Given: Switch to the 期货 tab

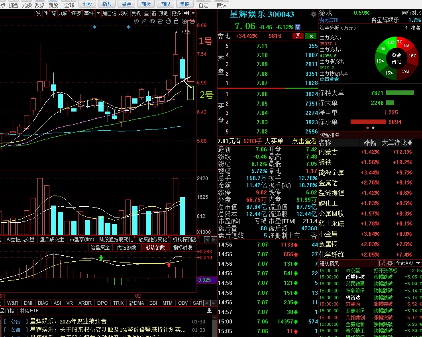Looking at the screenshot, I should (x=146, y=4).
